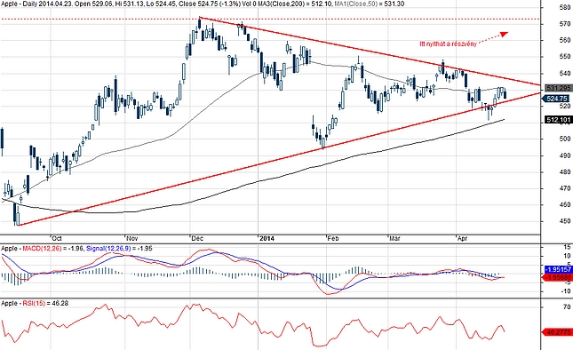Click the 450 price axis label
The height and width of the screenshot is (350, 573).
tap(565, 221)
